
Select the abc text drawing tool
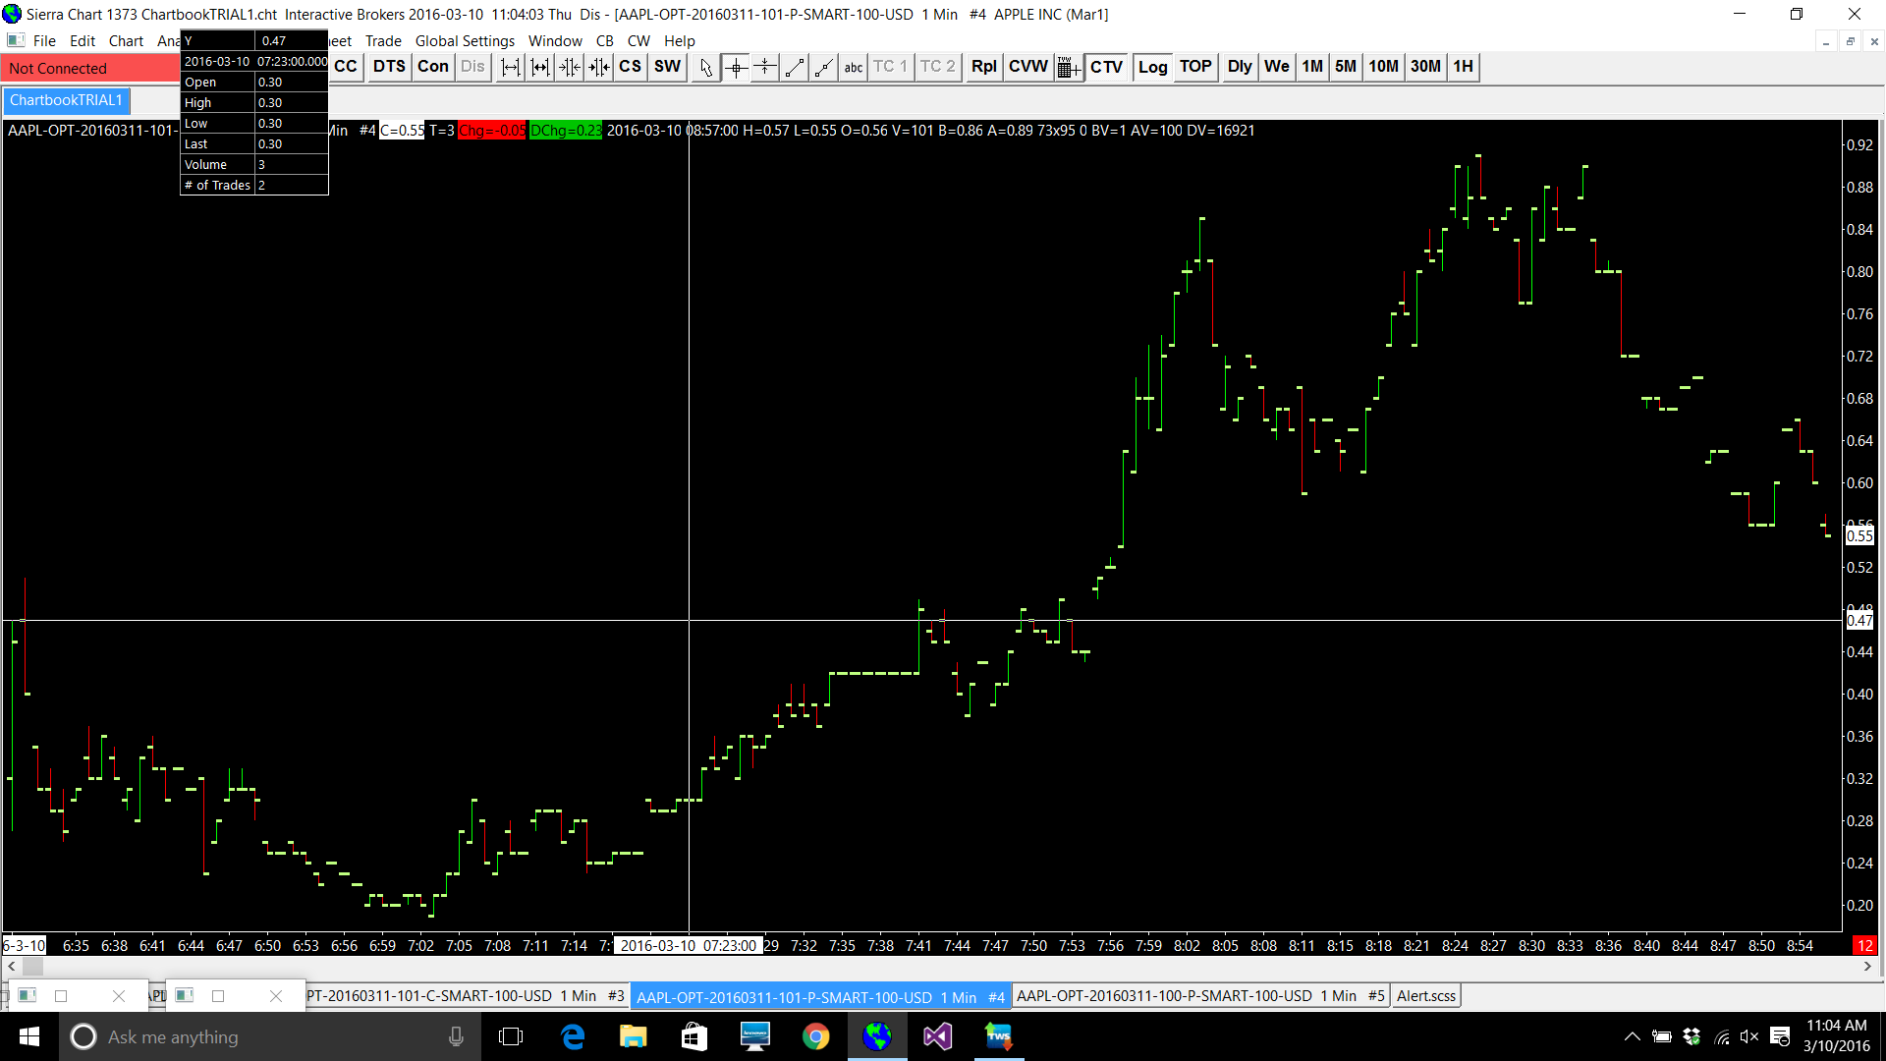(854, 67)
